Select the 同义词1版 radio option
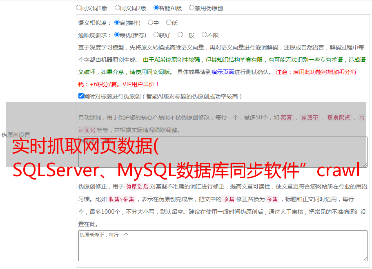The image size is (372, 269). (x=78, y=8)
